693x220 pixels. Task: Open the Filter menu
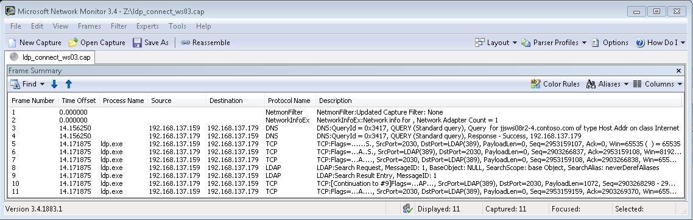coord(119,26)
